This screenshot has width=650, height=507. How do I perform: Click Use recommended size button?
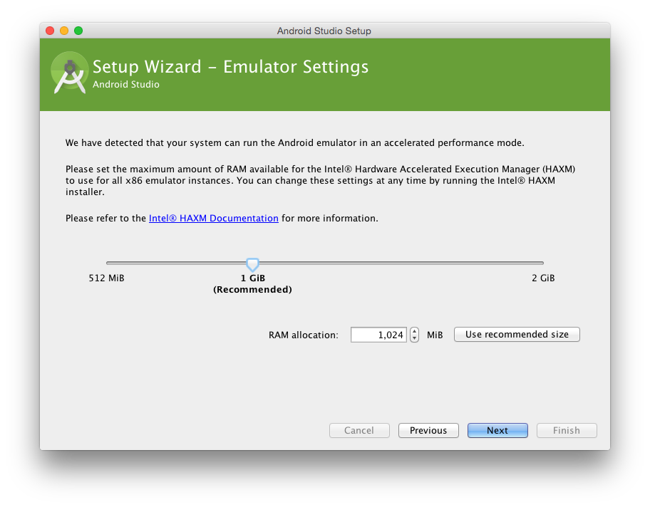coord(517,334)
